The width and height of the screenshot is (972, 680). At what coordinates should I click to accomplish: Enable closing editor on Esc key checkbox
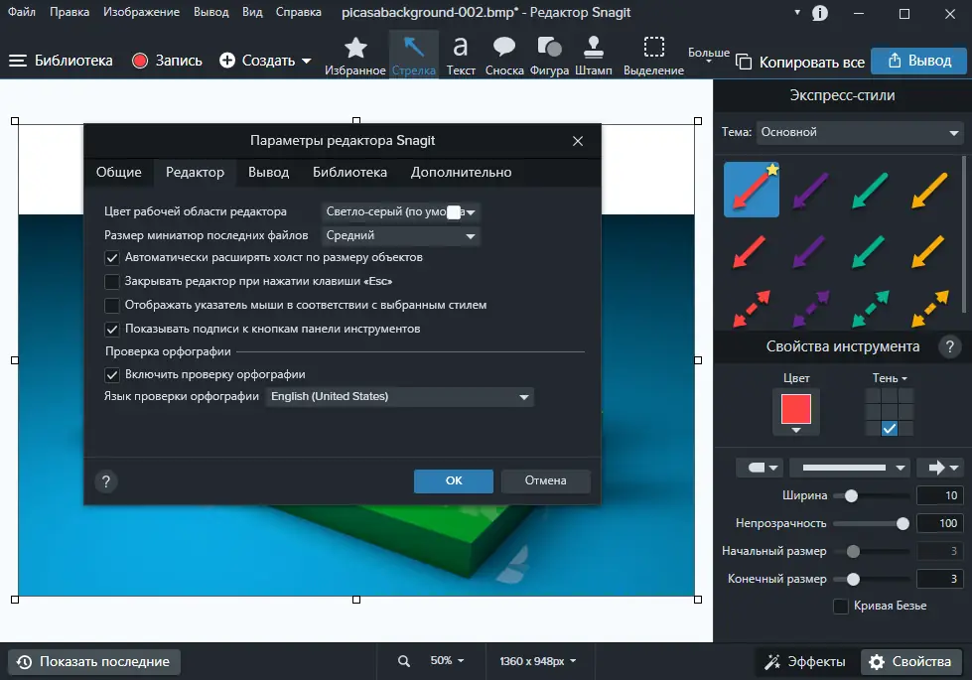pos(112,281)
